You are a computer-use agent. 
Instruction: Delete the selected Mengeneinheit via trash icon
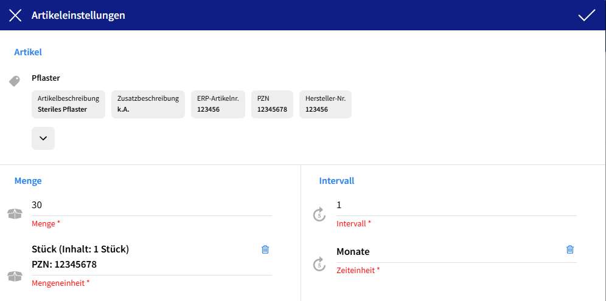point(265,249)
